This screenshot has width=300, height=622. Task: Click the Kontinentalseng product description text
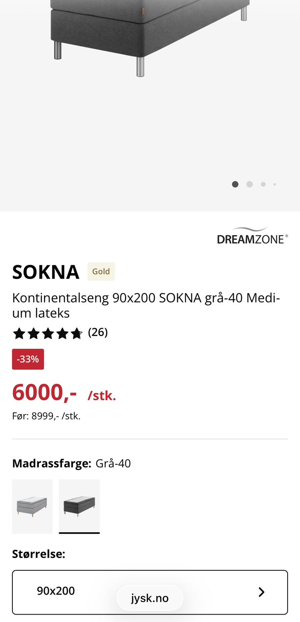pyautogui.click(x=146, y=305)
